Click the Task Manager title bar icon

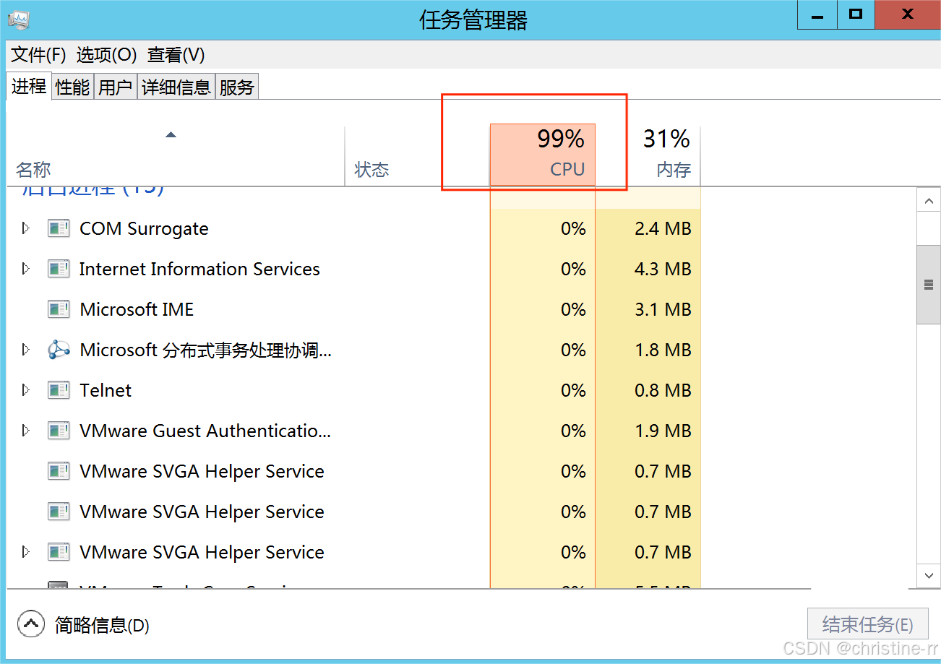(x=18, y=19)
